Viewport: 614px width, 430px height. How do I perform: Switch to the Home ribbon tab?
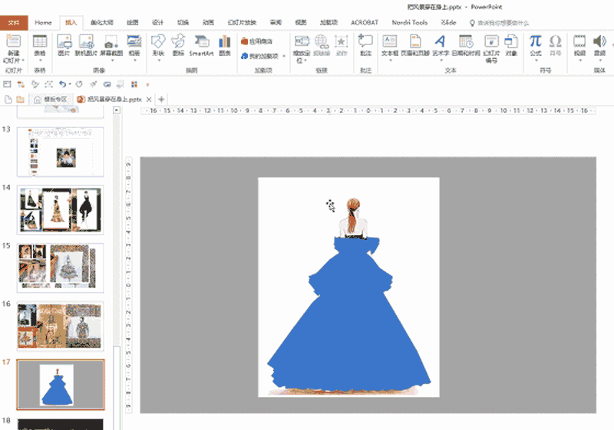(43, 23)
